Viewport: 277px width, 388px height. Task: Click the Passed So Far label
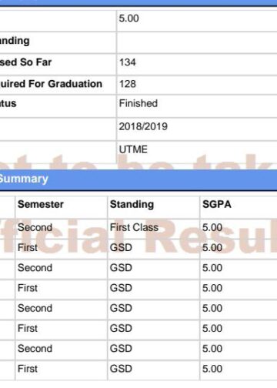click(x=25, y=62)
